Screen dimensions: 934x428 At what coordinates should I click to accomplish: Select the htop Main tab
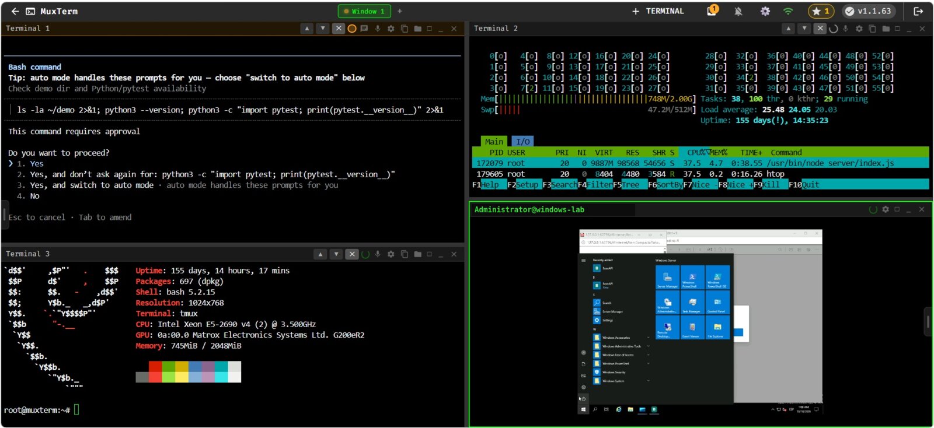point(494,142)
